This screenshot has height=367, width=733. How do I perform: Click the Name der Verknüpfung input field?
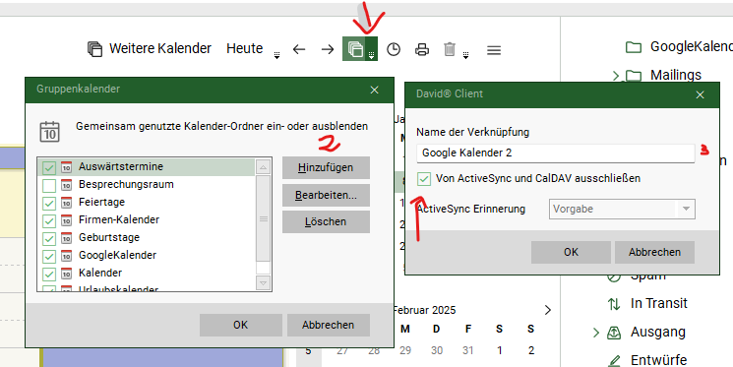point(555,153)
